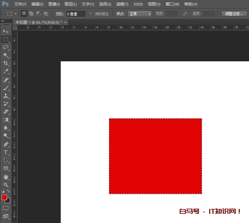Expand the tools panel double-arrow
Viewport: 249px width, 223px height.
[3, 21]
